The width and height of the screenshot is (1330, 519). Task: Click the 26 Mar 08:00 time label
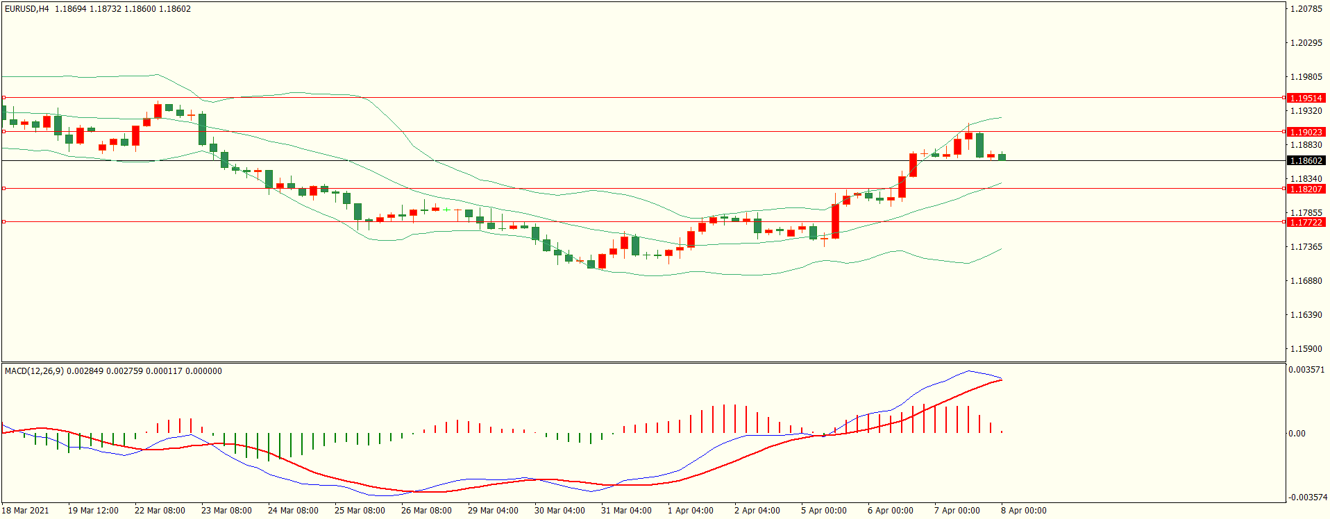[x=426, y=511]
